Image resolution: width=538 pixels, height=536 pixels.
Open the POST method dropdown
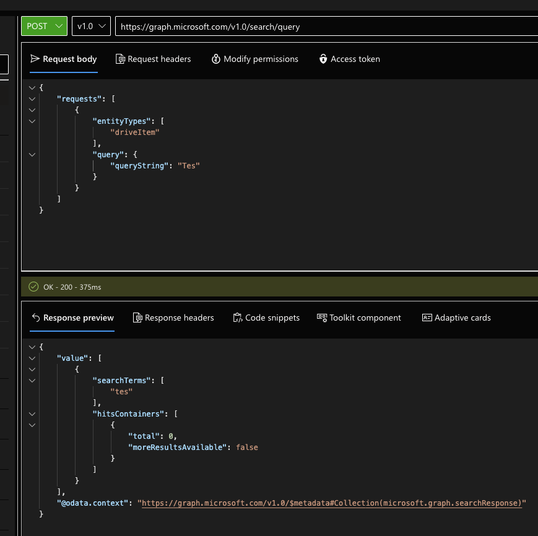44,26
